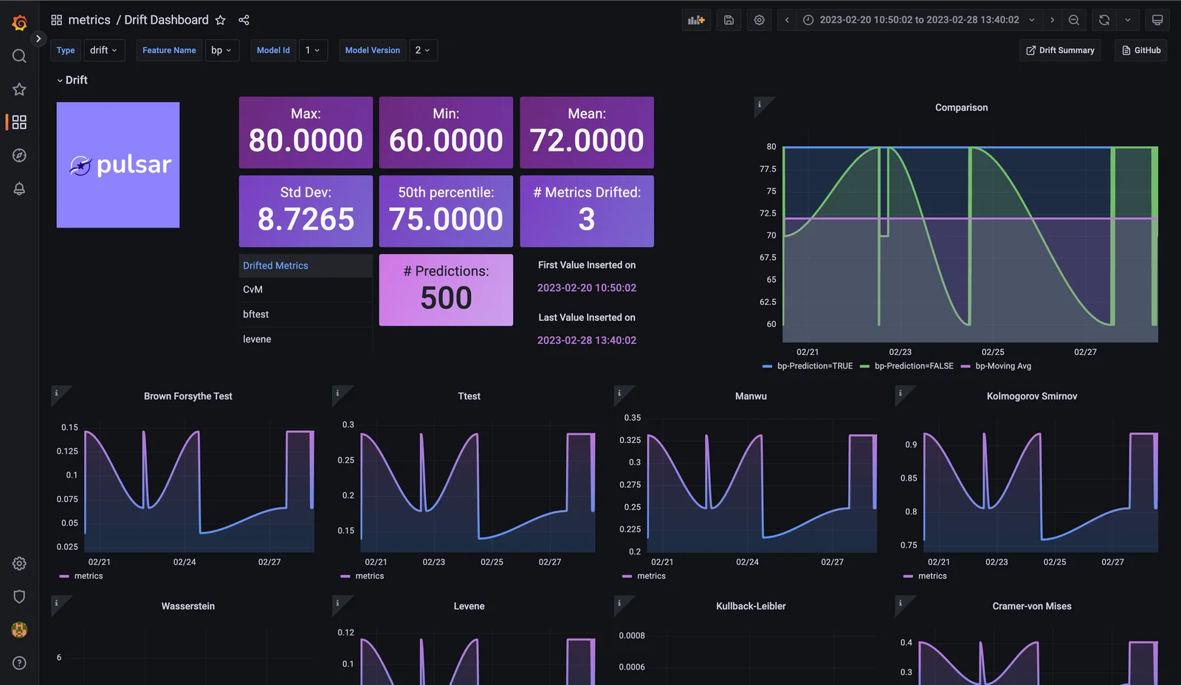
Task: Click the GitHub link button
Action: point(1141,50)
